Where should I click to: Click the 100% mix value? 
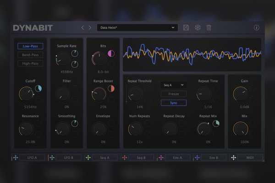click(x=244, y=142)
